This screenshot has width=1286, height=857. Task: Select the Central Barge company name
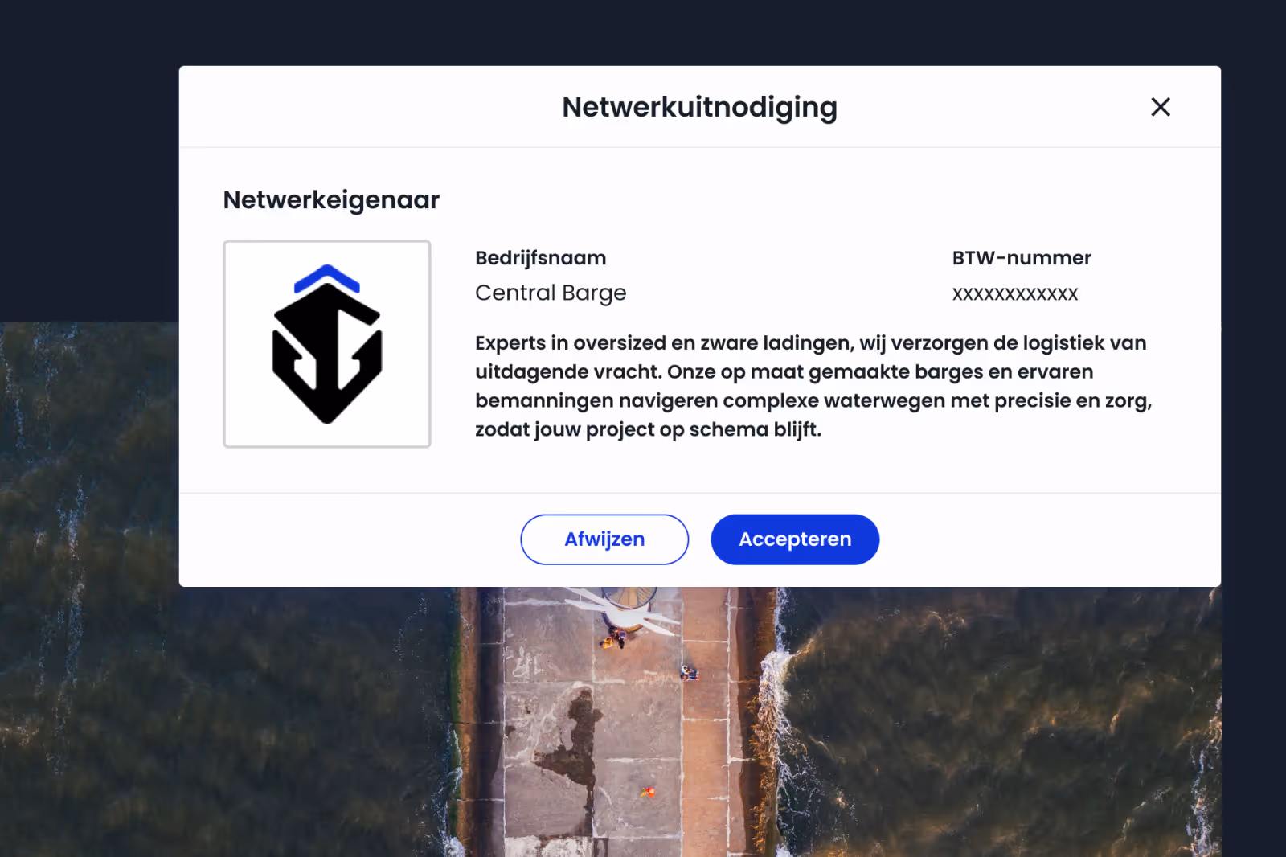click(x=551, y=293)
